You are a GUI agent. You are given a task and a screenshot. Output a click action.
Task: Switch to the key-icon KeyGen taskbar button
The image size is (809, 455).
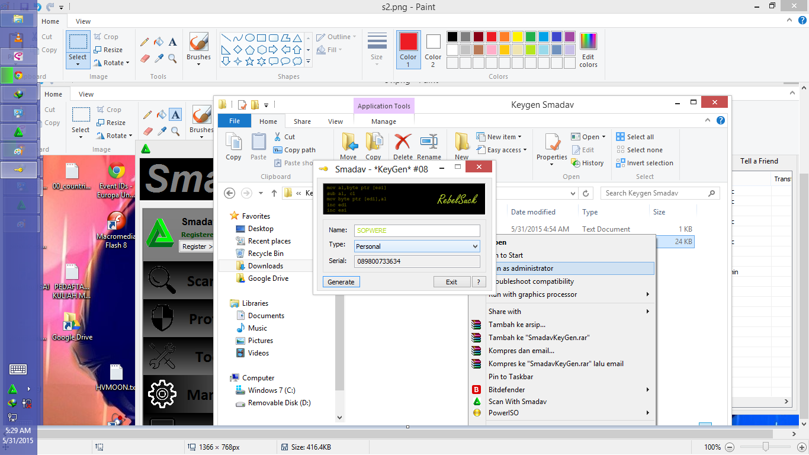[x=18, y=169]
